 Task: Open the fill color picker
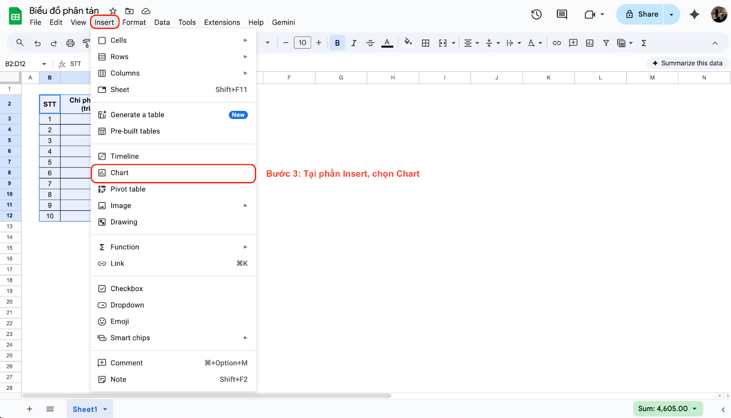coord(408,43)
